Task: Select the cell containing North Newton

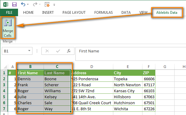Action: [x=128, y=85]
